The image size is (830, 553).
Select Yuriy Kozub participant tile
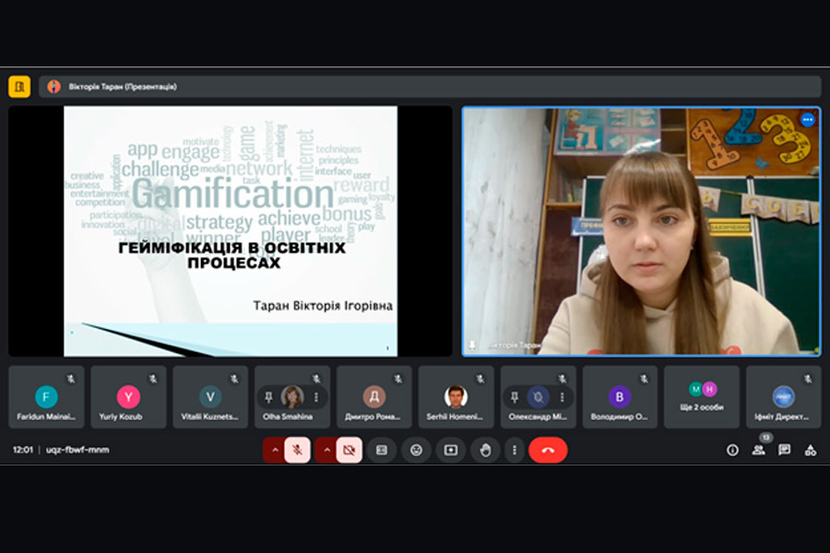[x=128, y=397]
